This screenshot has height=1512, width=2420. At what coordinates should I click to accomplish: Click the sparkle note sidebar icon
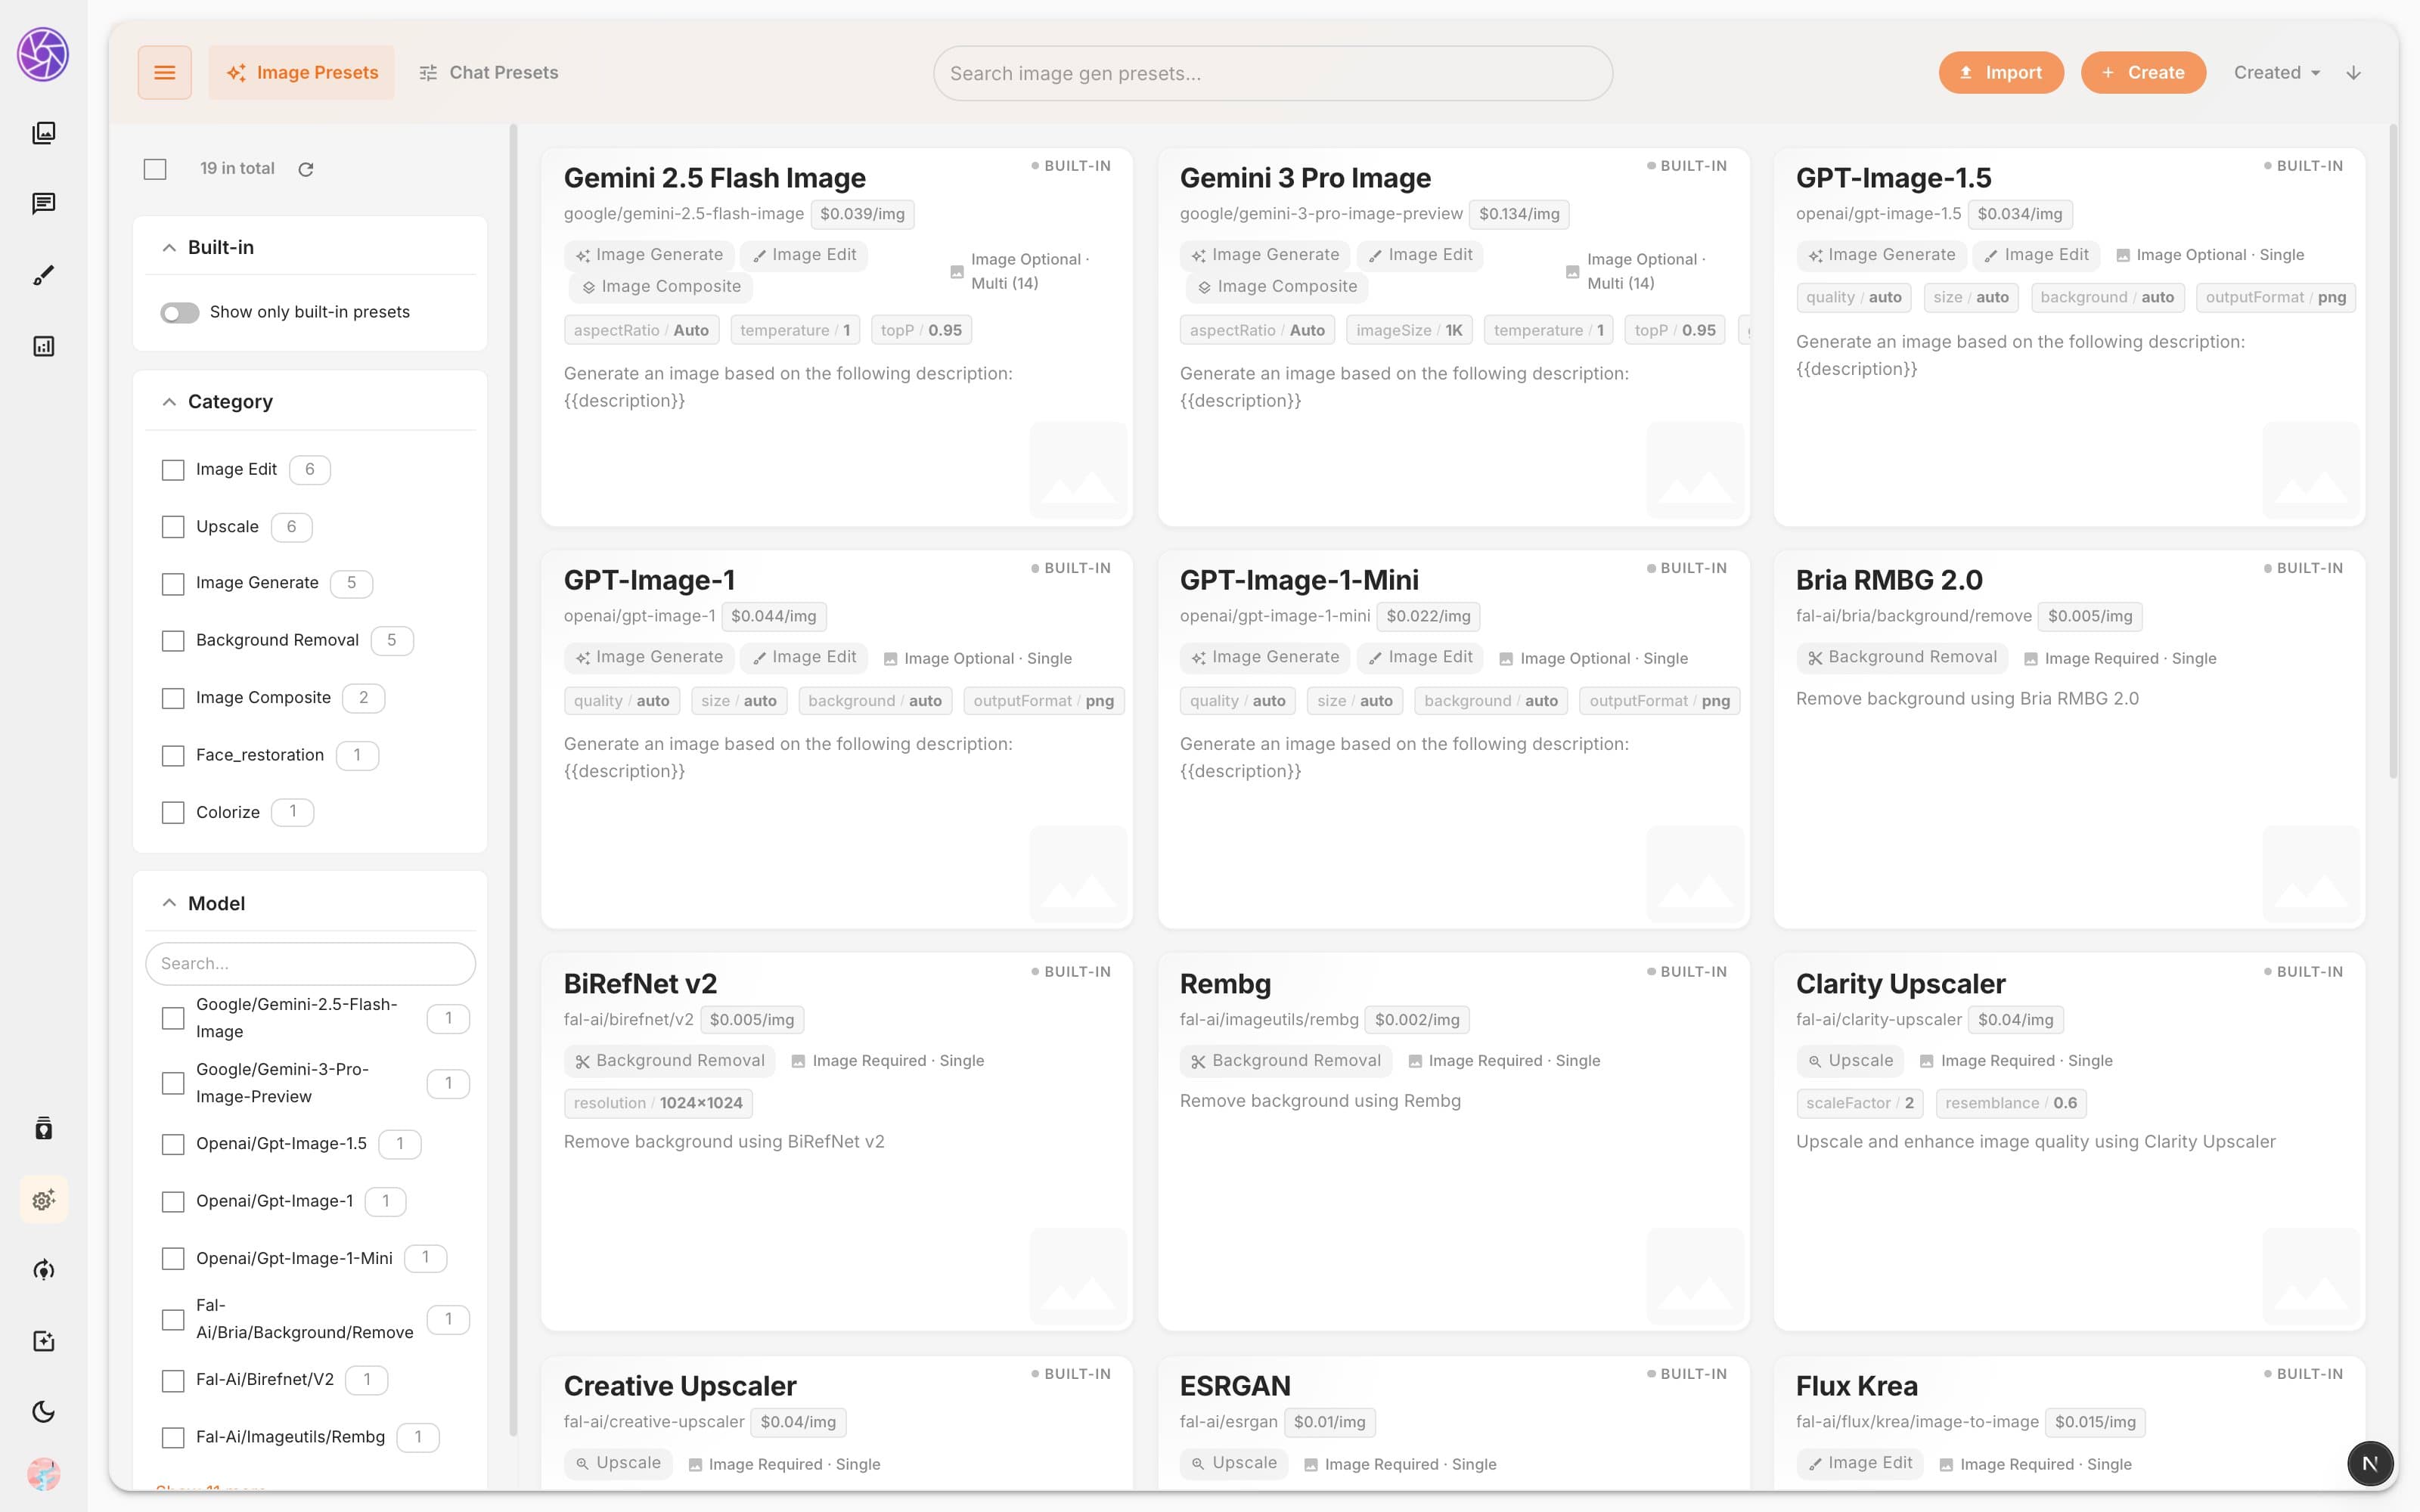coord(43,1341)
